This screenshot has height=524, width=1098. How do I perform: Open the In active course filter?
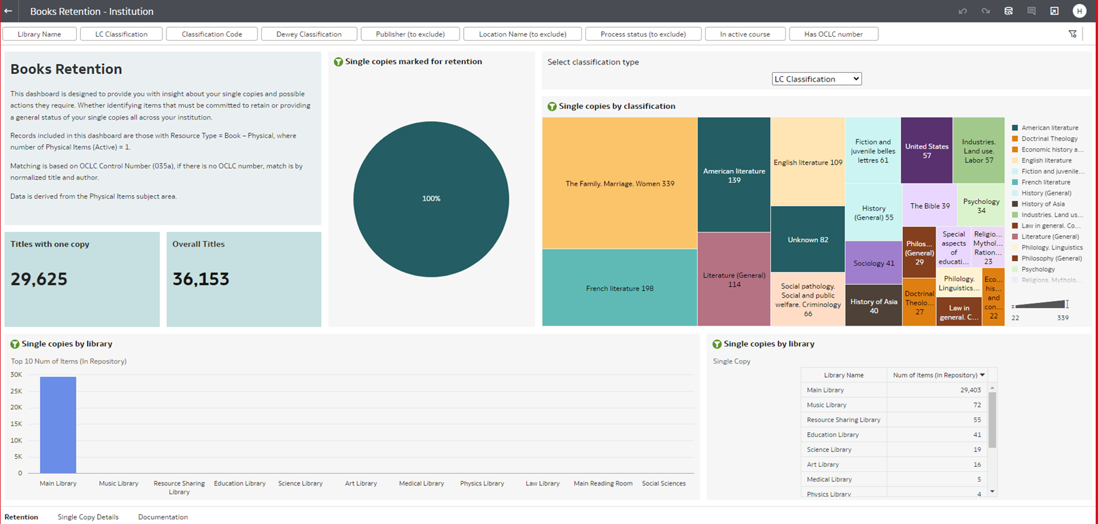(x=745, y=34)
